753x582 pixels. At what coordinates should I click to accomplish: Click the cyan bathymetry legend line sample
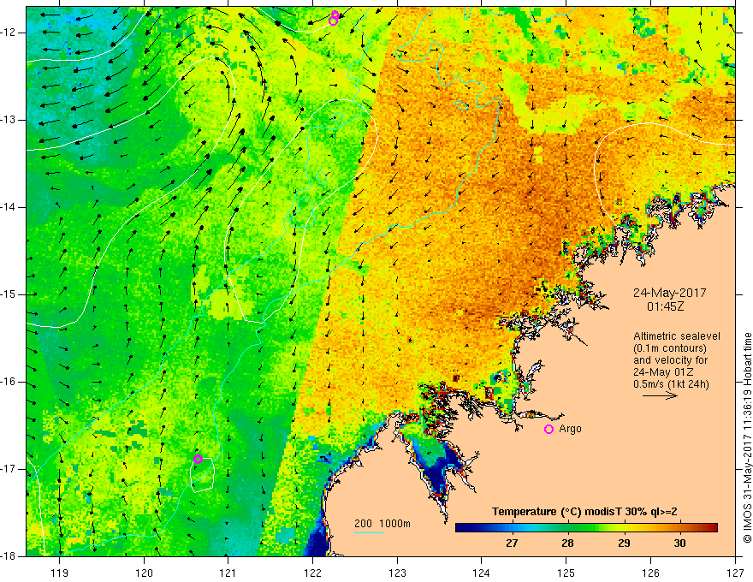(369, 532)
